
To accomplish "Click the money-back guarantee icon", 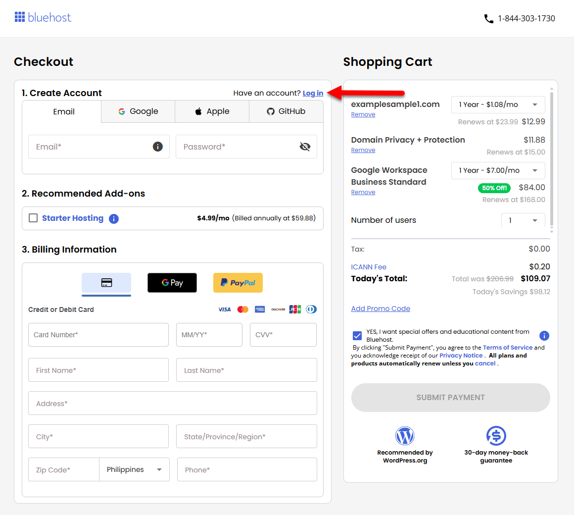I will click(496, 435).
